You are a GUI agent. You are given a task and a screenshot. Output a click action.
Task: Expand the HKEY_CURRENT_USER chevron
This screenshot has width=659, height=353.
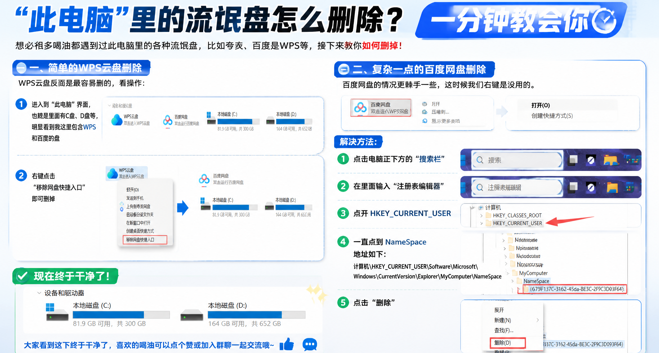pos(481,223)
